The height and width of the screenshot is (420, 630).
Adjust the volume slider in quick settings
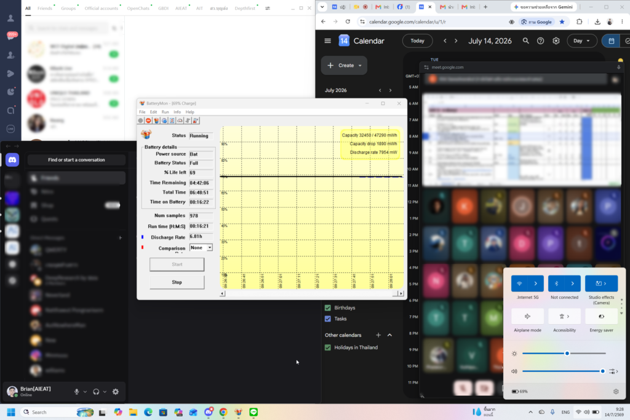point(562,371)
